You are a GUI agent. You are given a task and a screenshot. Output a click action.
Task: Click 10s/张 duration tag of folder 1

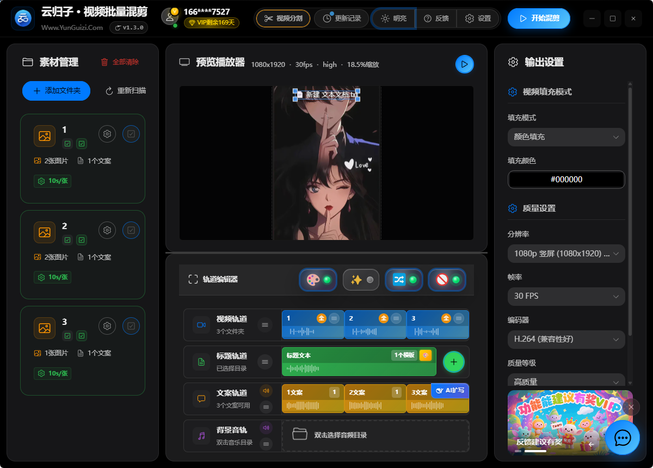point(52,181)
